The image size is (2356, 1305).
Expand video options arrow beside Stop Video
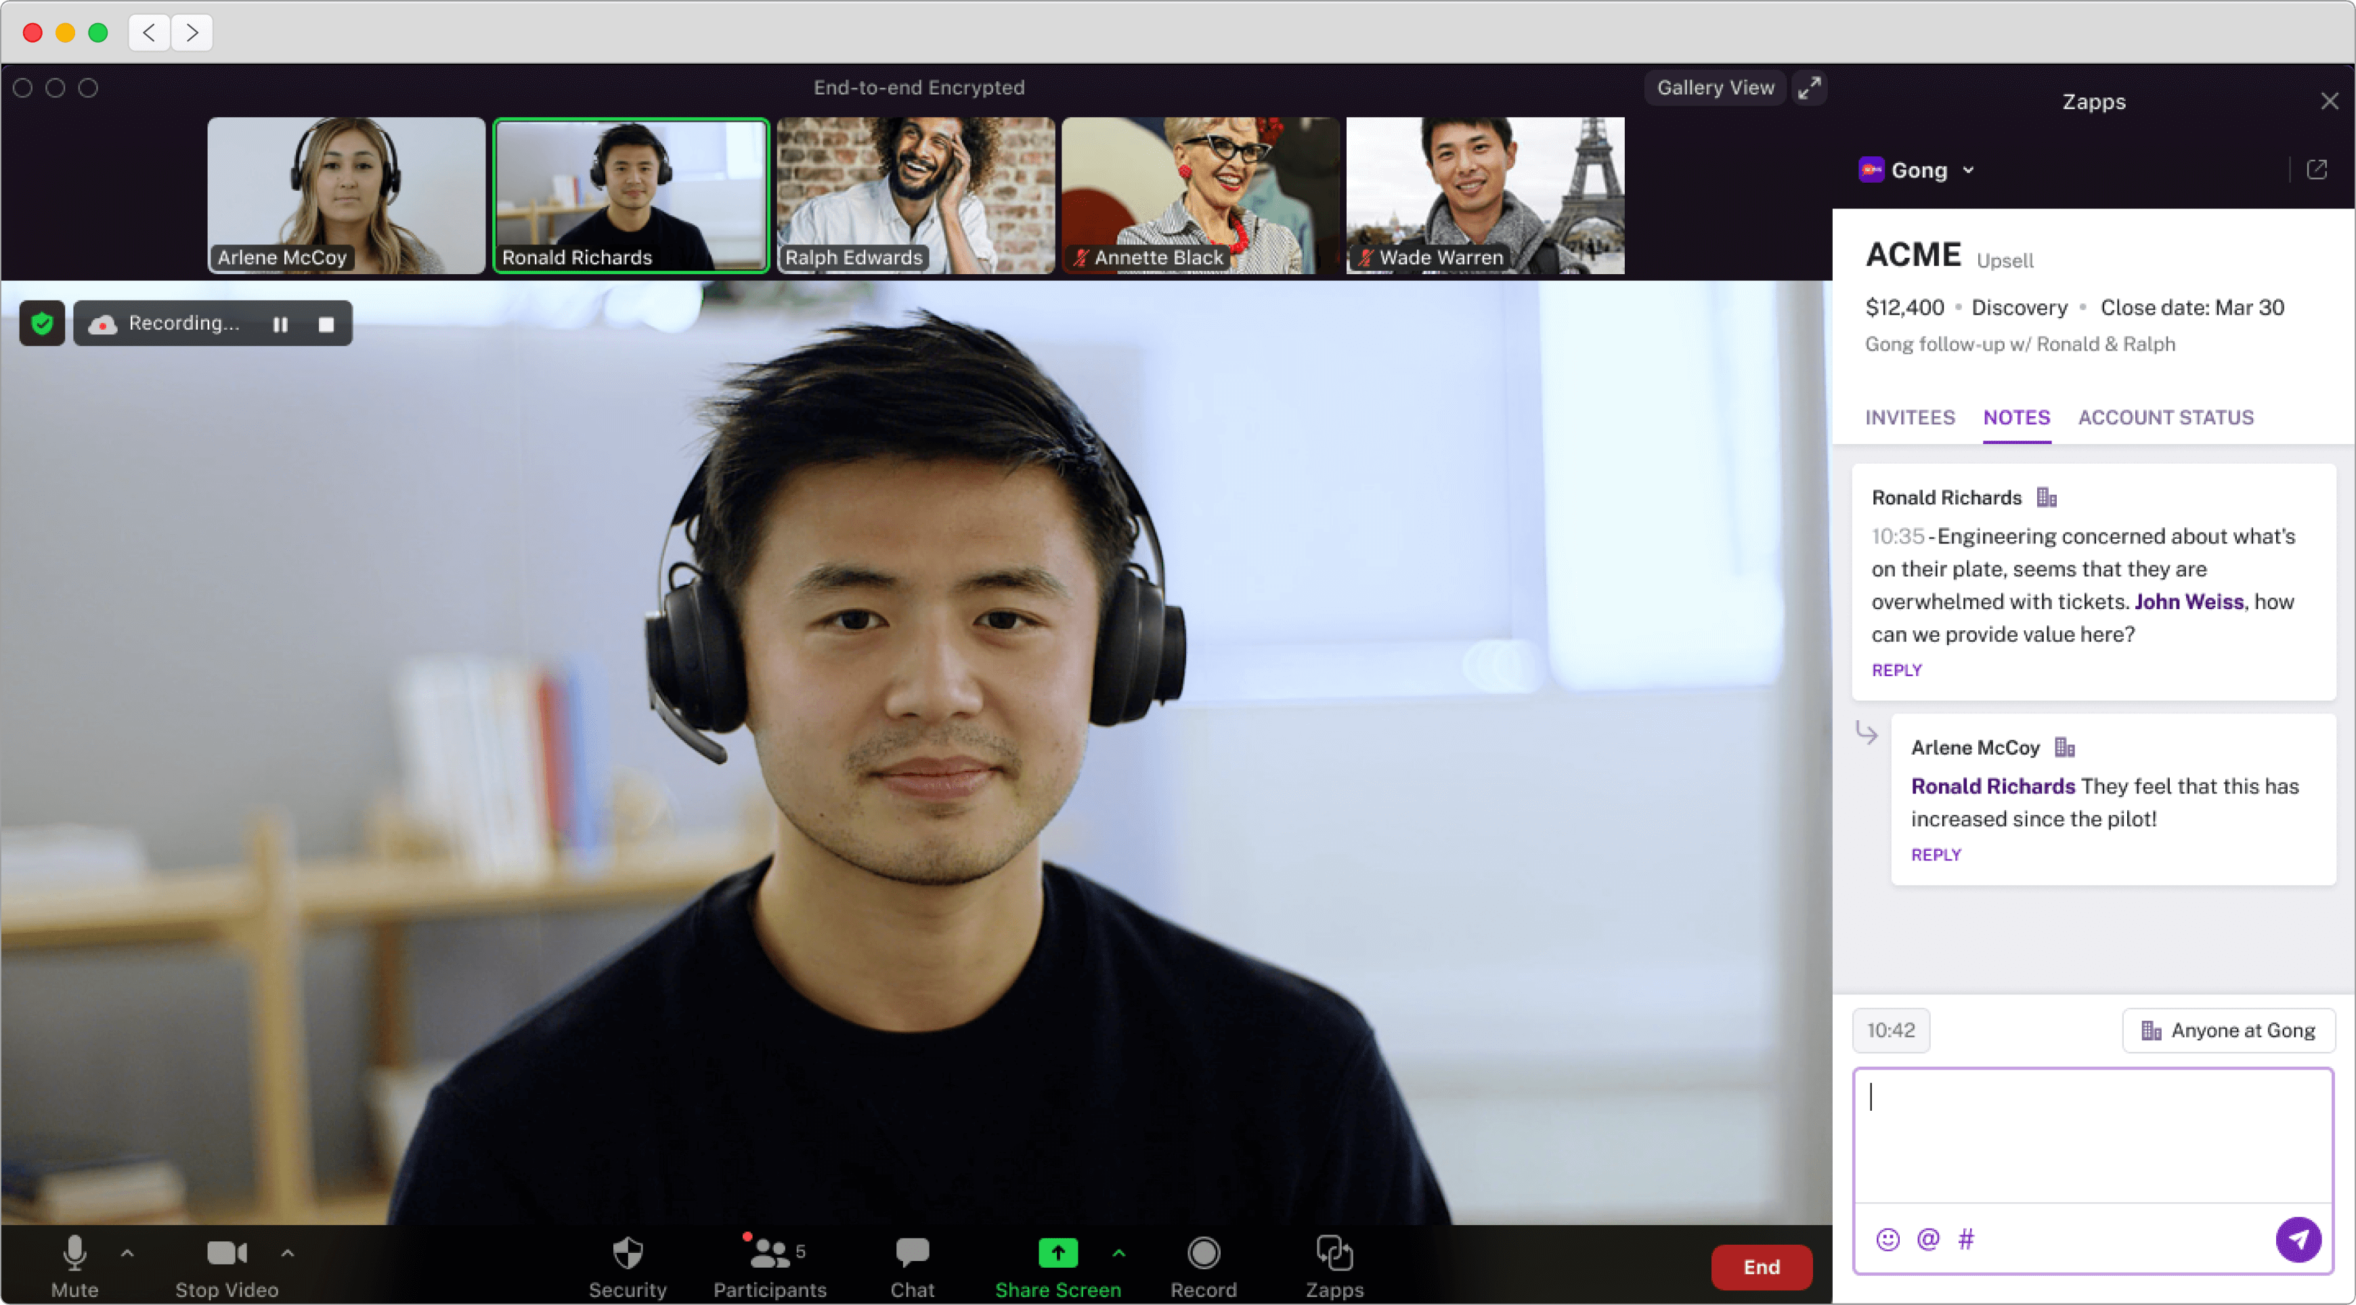[x=287, y=1253]
